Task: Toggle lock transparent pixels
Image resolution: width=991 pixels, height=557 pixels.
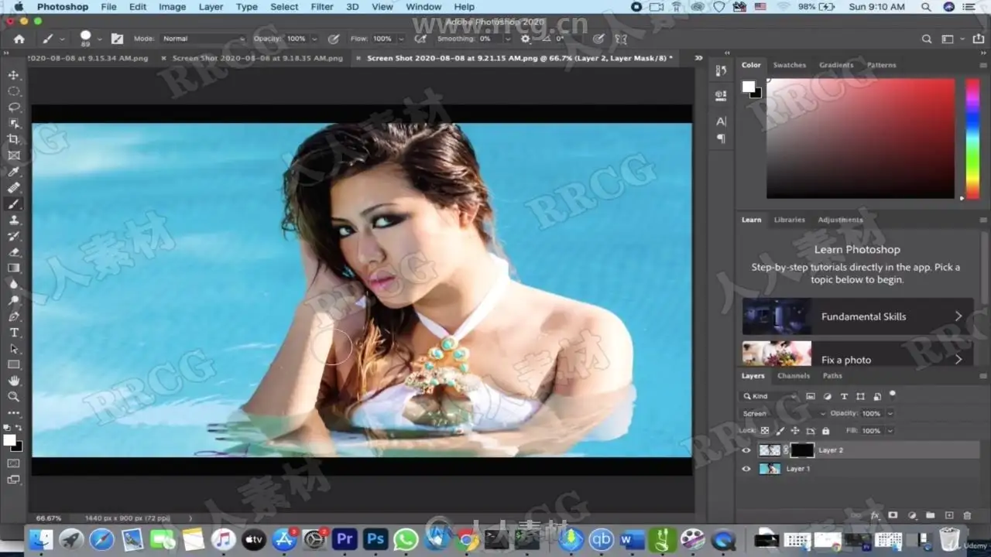Action: pyautogui.click(x=765, y=431)
